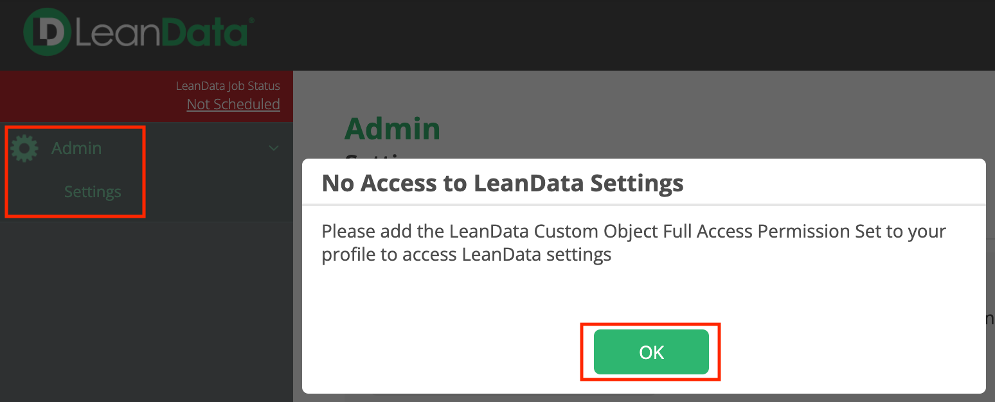Click the LeanData Job Status label
The image size is (995, 402).
228,86
